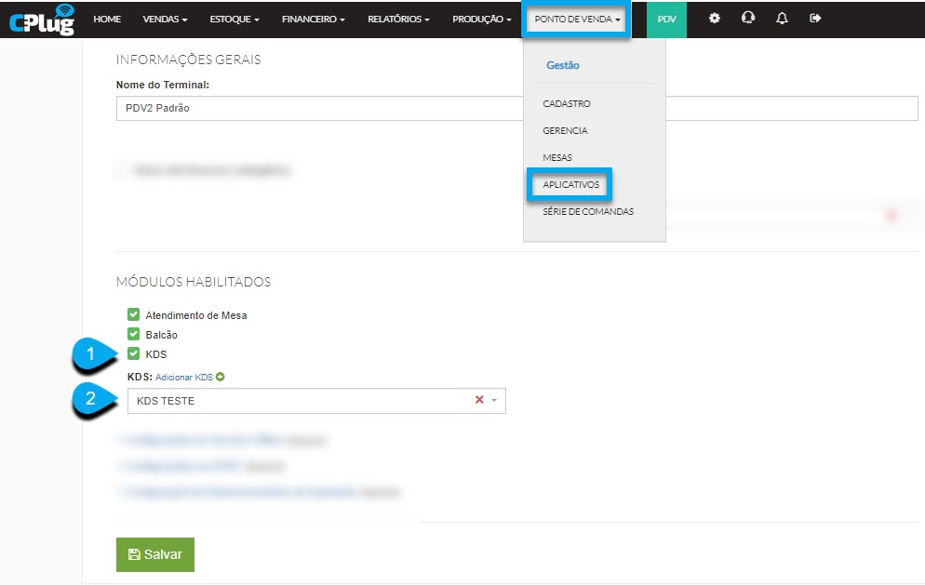Expand the FINANCEIRO menu
Viewport: 925px width, 585px height.
[x=314, y=19]
